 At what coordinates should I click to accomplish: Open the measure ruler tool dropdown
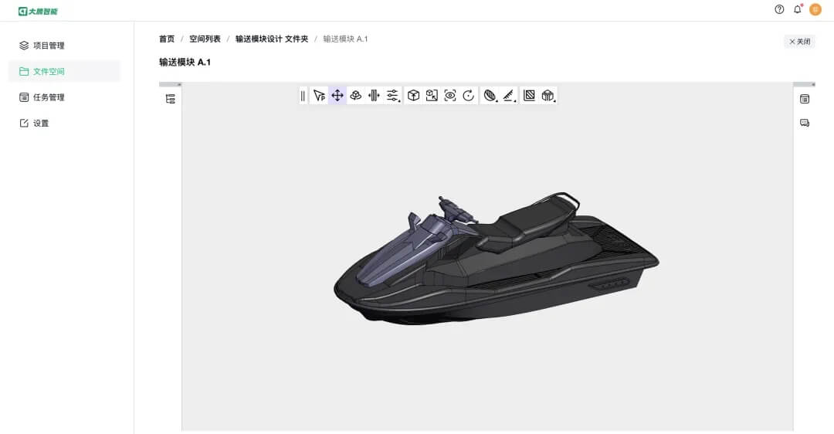click(509, 96)
